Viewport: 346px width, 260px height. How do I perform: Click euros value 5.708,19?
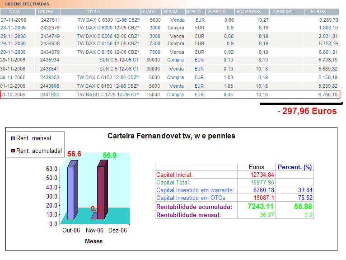pyautogui.click(x=328, y=60)
